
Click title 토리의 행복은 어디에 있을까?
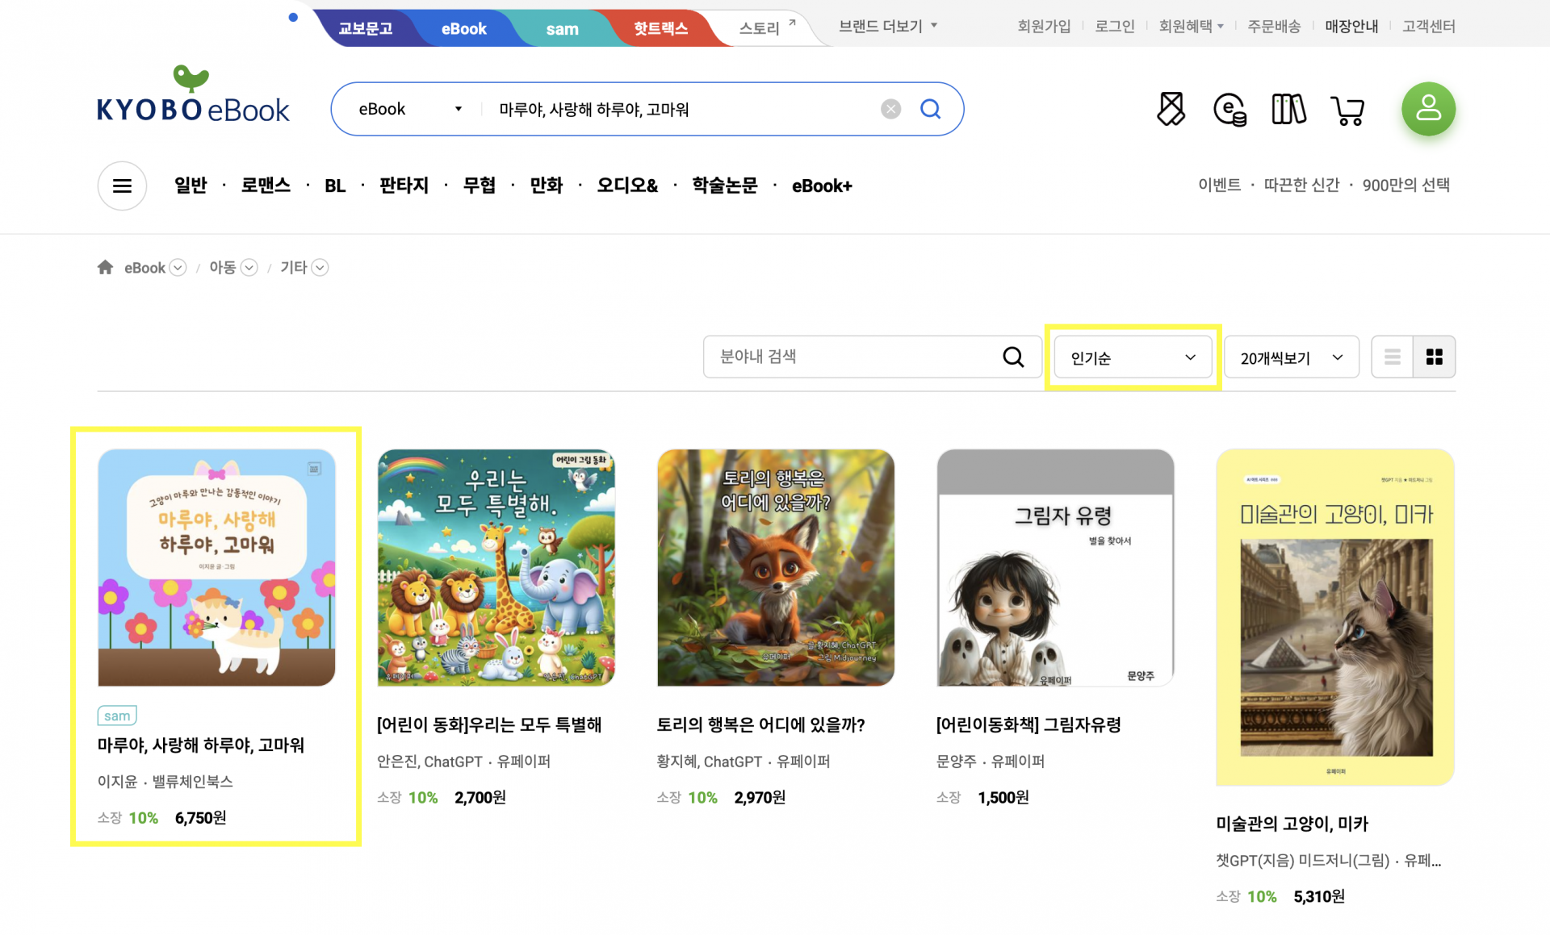761,725
